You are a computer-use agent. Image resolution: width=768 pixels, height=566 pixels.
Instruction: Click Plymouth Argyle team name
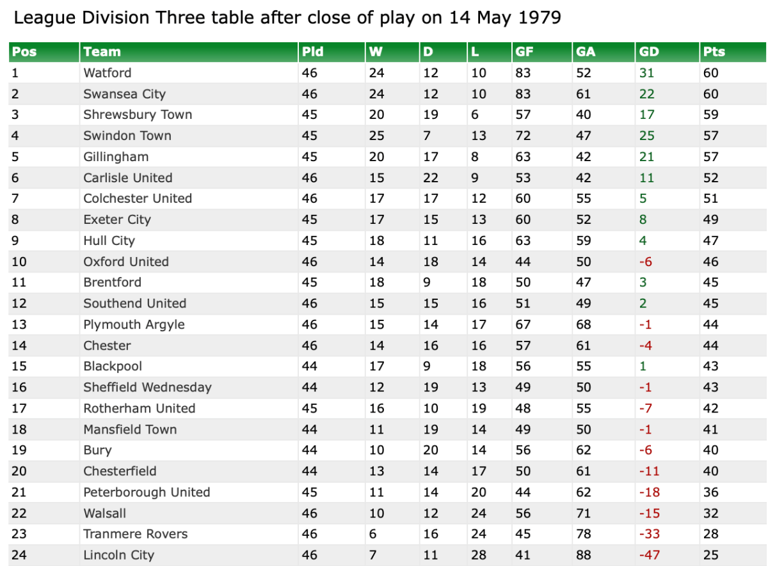(134, 324)
